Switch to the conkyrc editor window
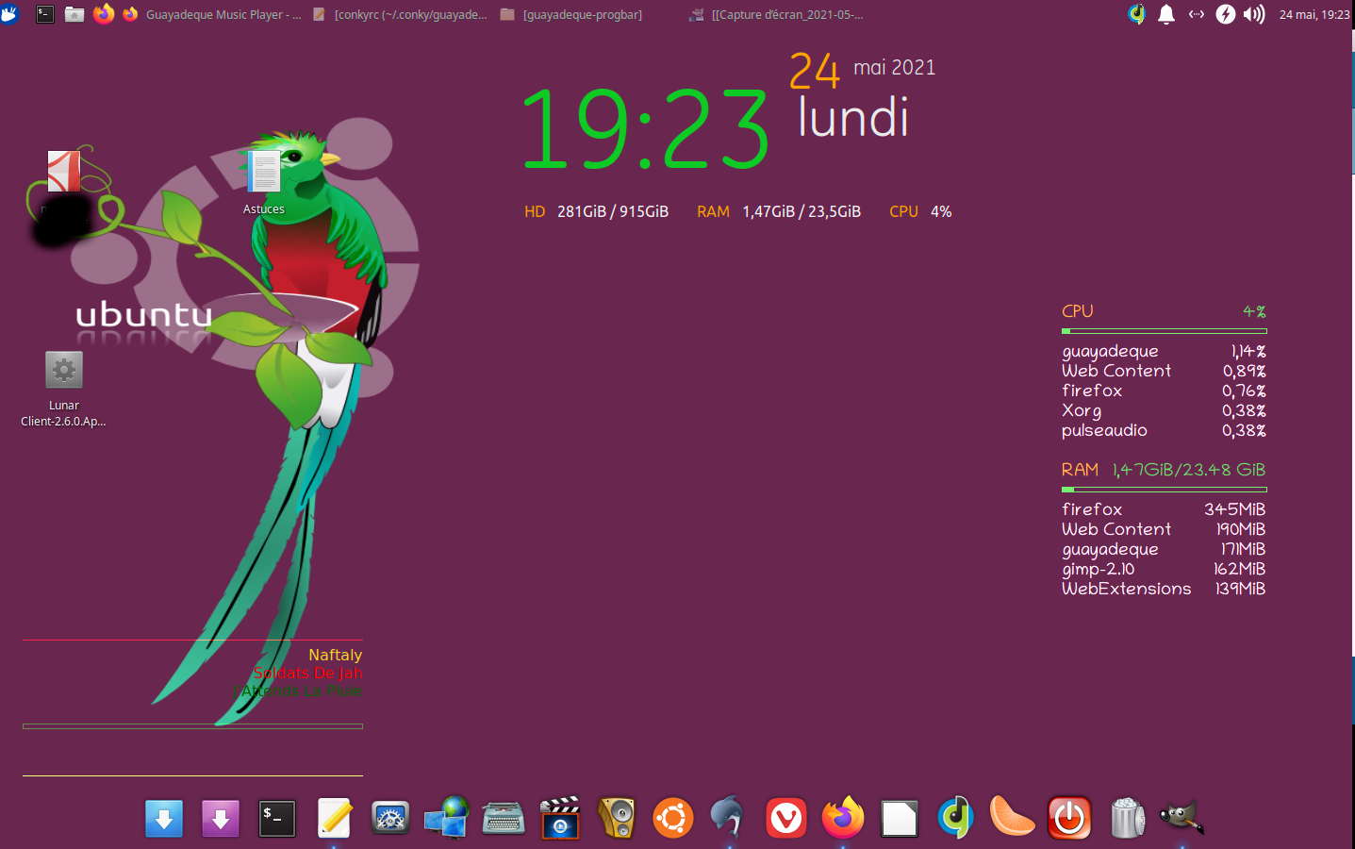 point(400,14)
